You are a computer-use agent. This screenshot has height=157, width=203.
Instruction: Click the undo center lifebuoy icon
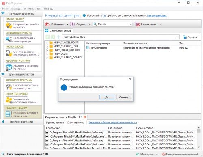(164, 154)
